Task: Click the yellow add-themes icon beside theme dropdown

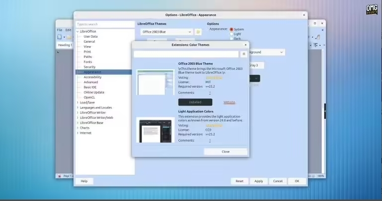Action: pyautogui.click(x=198, y=32)
